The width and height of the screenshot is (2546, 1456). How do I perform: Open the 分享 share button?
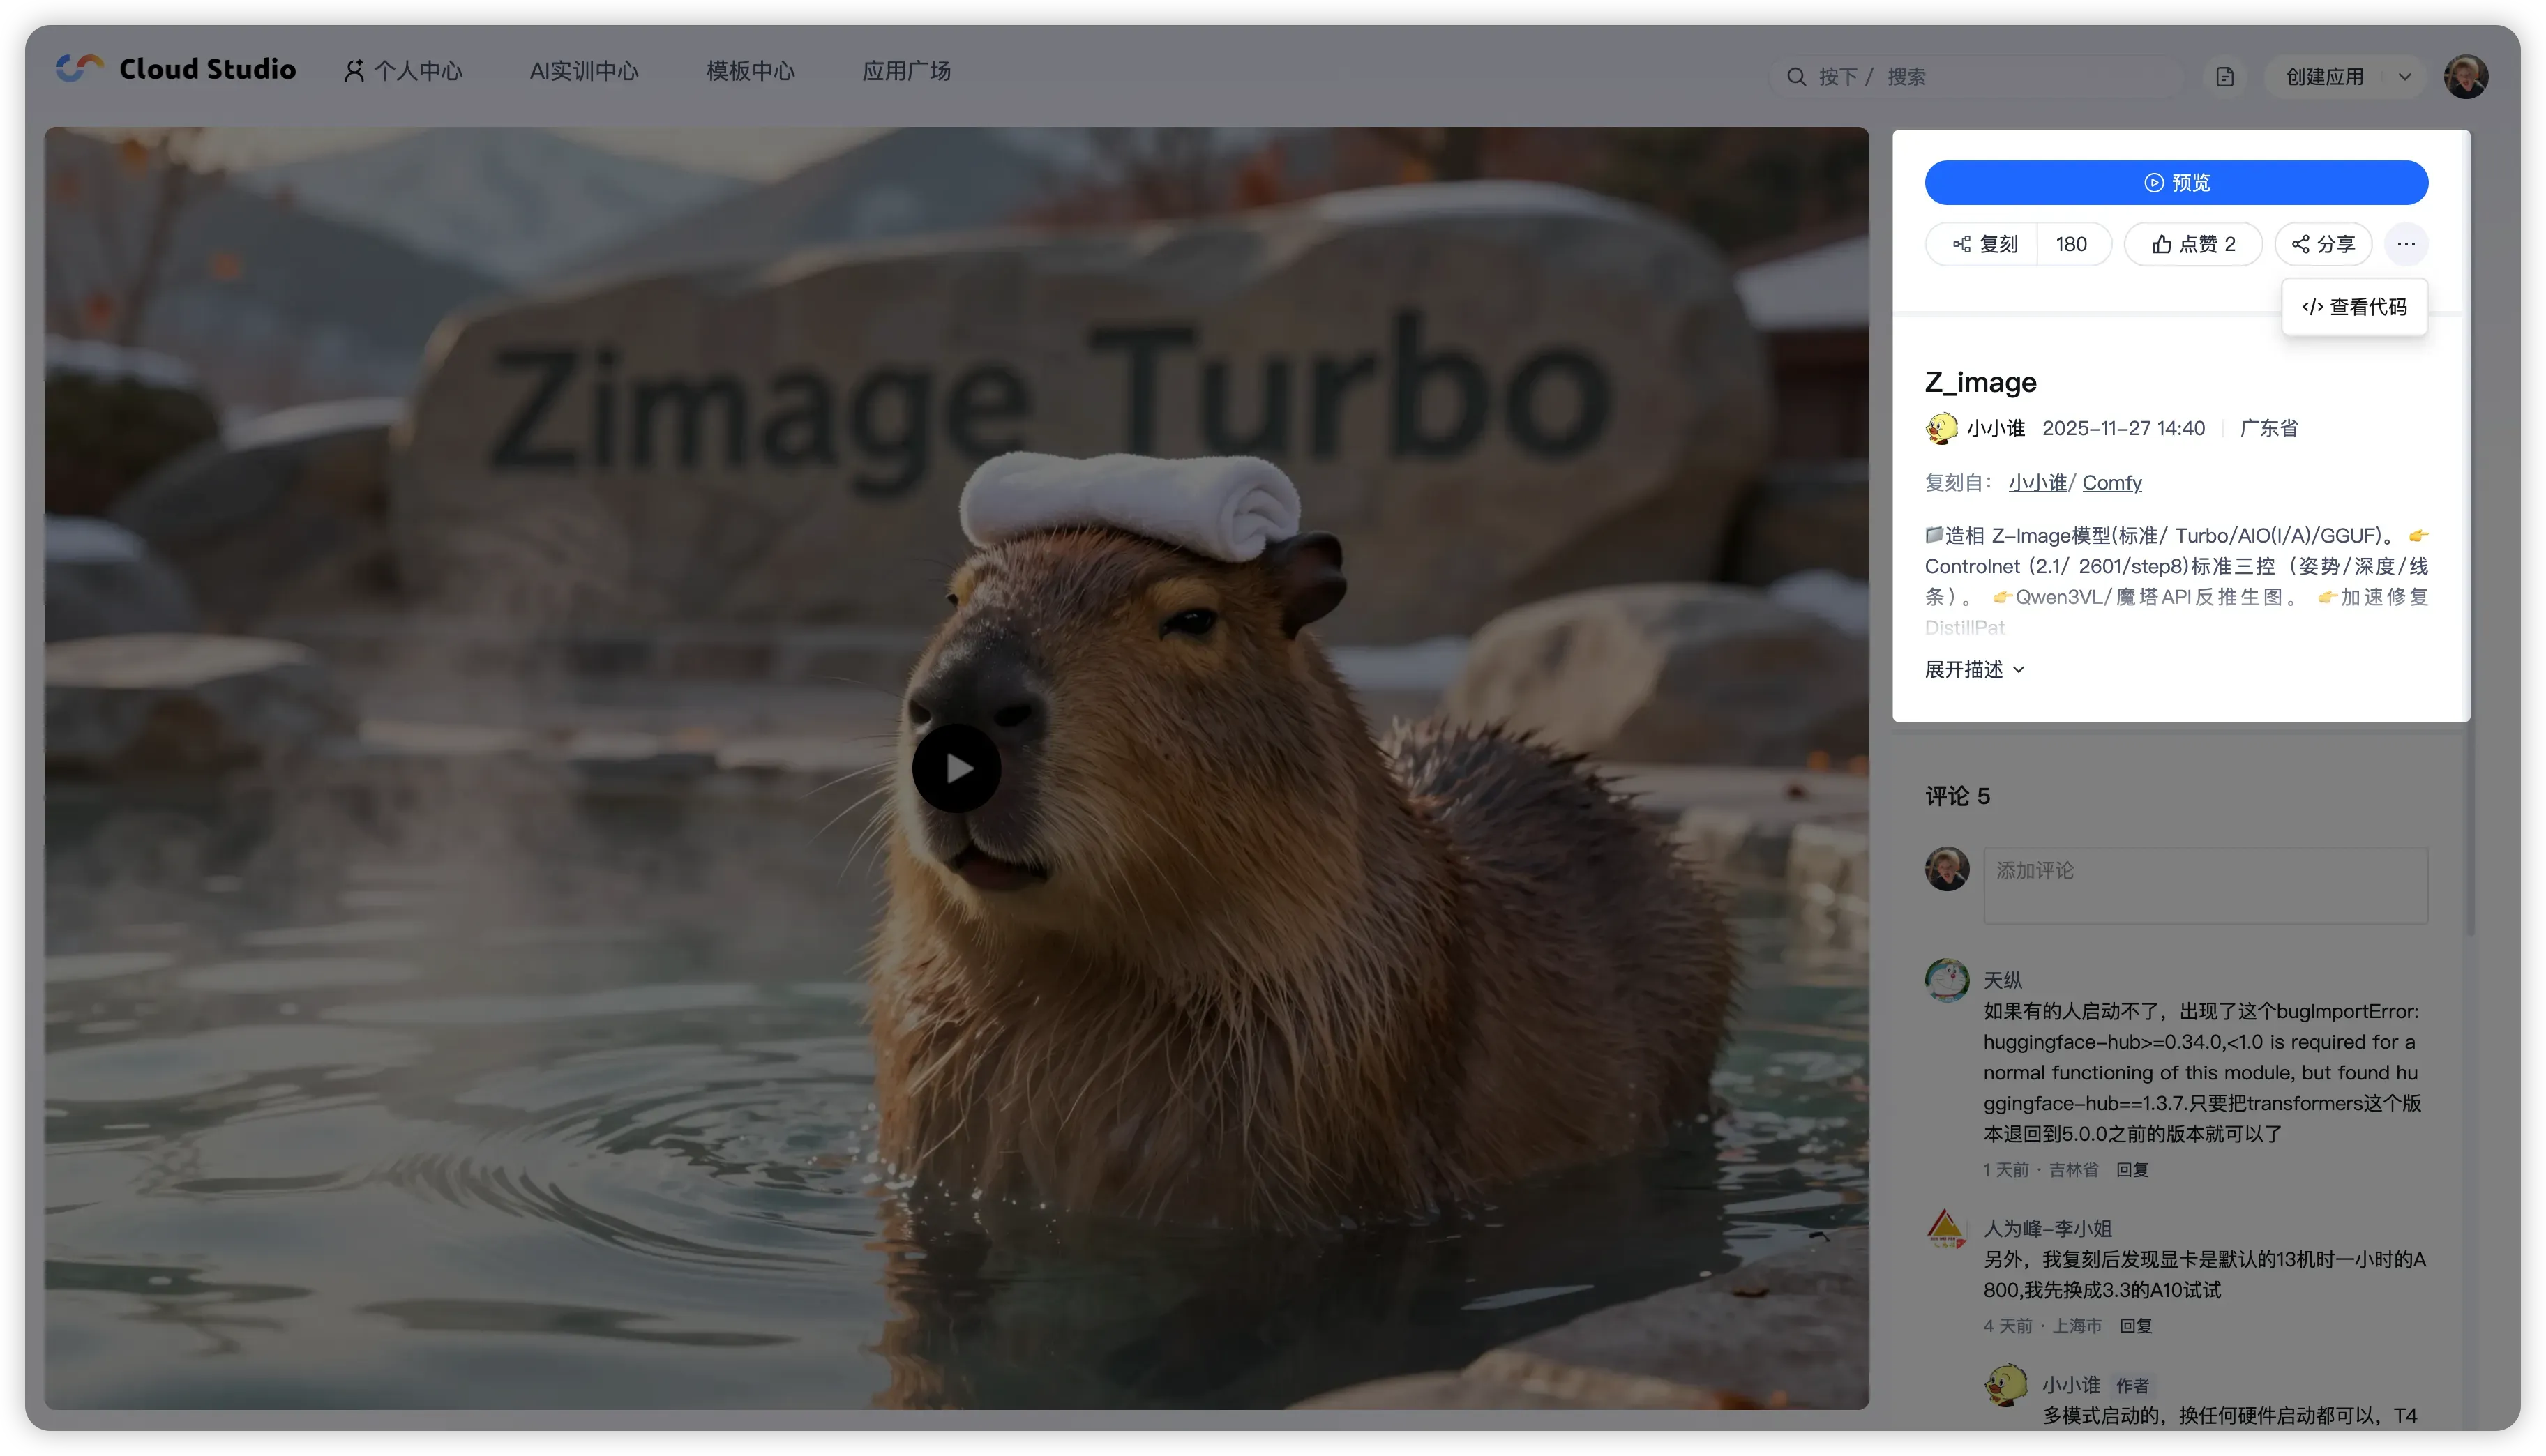(2322, 244)
